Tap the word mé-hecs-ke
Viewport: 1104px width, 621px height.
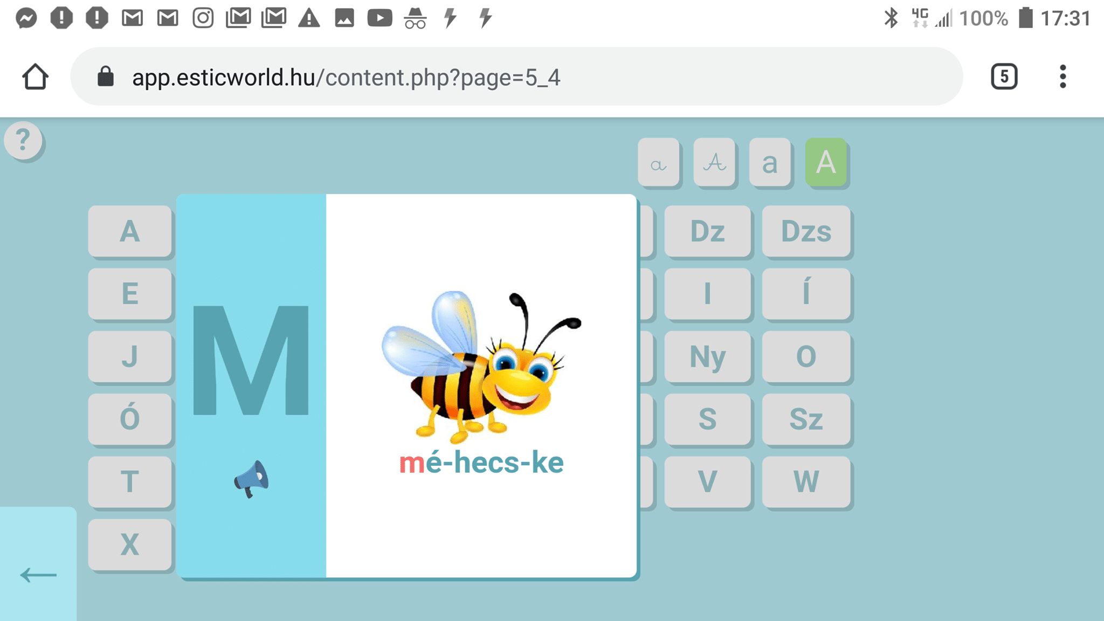(481, 463)
